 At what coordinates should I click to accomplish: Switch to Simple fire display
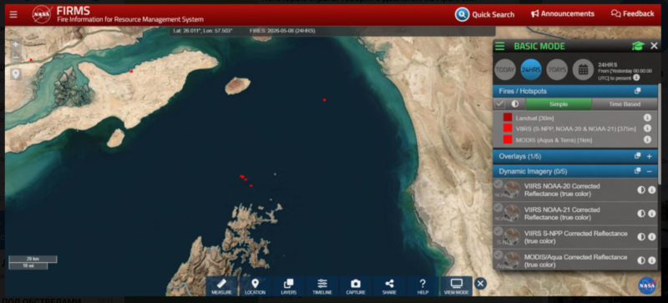click(559, 104)
